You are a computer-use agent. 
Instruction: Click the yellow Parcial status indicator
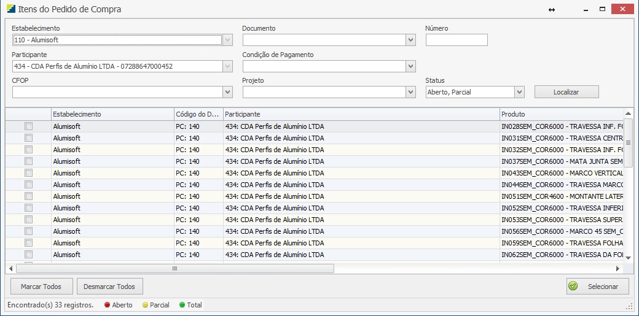pyautogui.click(x=145, y=305)
